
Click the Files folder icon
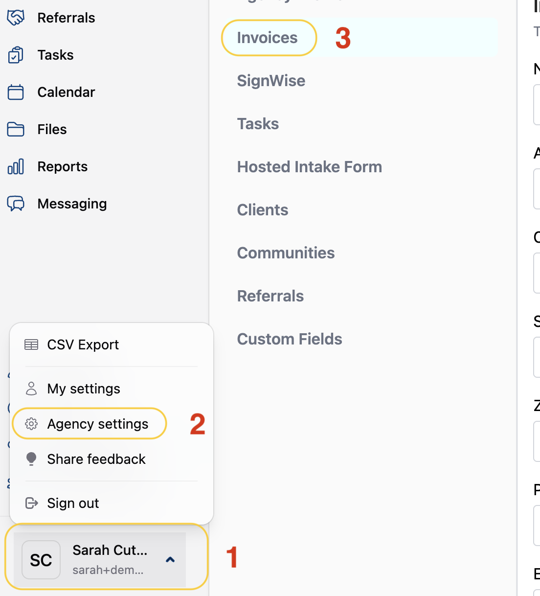(16, 129)
